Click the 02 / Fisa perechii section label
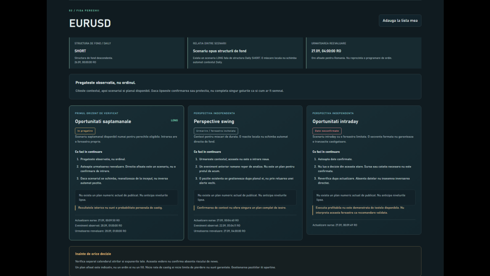 click(84, 10)
